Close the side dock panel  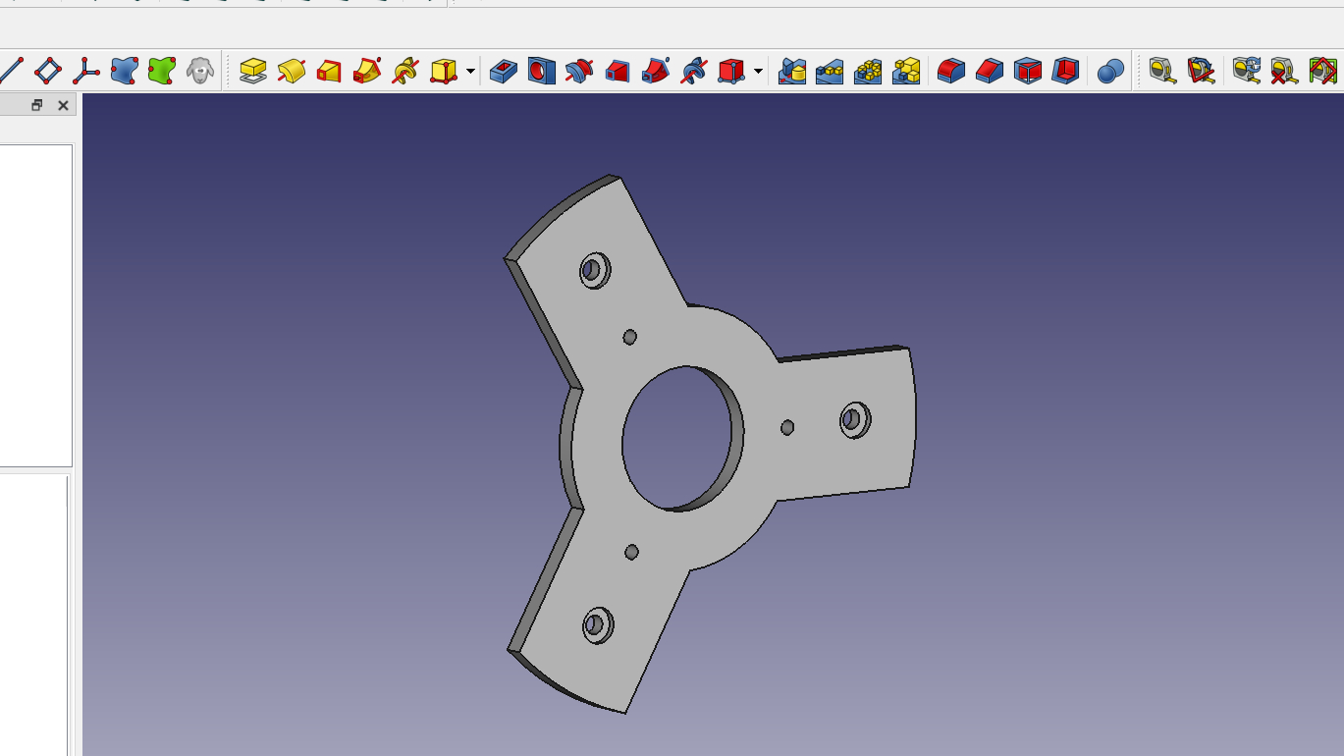click(63, 105)
